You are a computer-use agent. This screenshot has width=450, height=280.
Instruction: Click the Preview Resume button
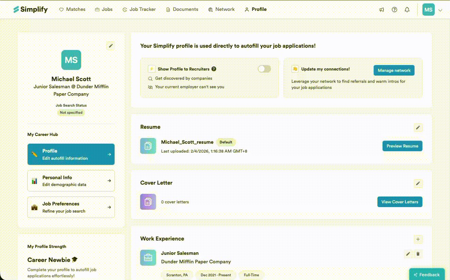click(402, 146)
